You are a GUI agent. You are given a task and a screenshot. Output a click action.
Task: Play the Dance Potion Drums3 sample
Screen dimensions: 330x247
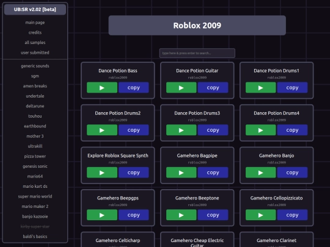tap(182, 130)
